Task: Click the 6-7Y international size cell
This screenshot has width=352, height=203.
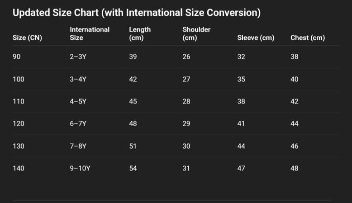Action: 78,123
